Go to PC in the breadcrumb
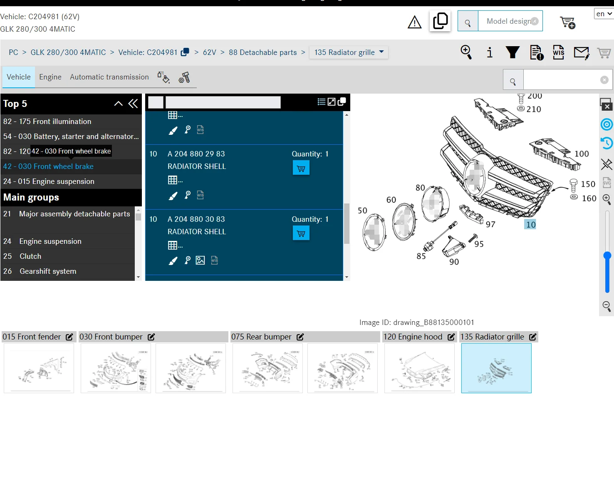614x503 pixels. (x=13, y=52)
